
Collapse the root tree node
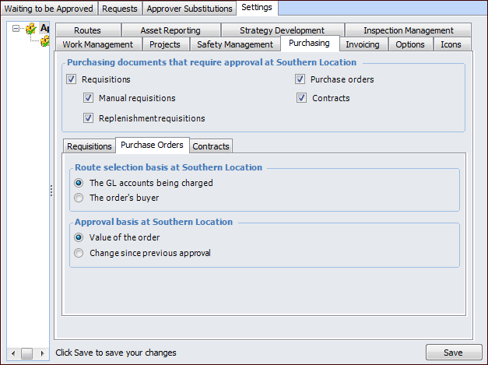[16, 29]
